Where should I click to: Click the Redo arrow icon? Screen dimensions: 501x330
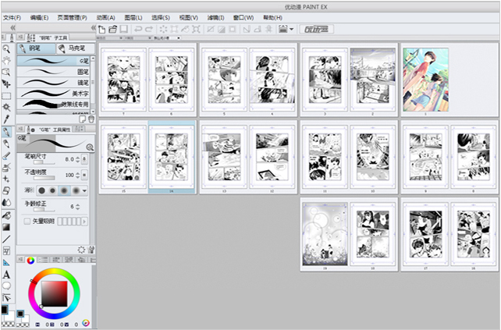click(149, 30)
